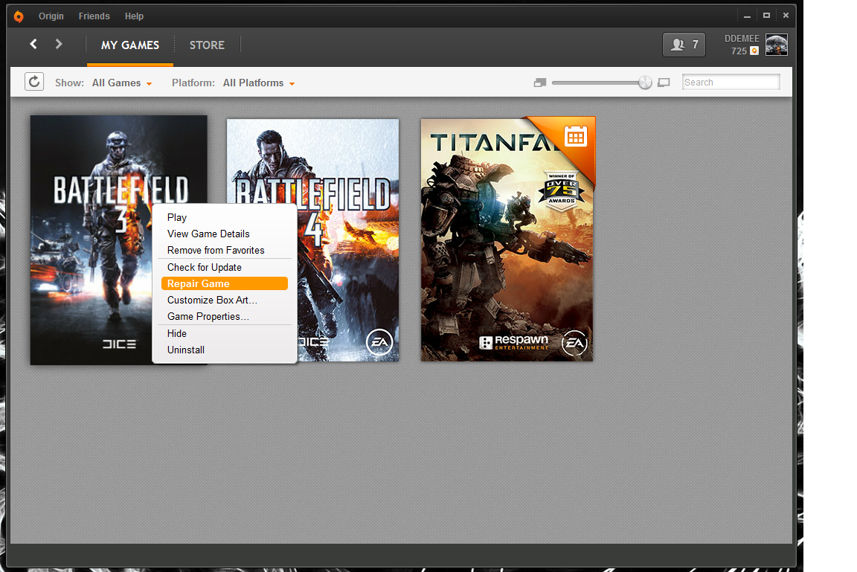Screen dimensions: 857x572
Task: Choose Uninstall from the context menu
Action: pyautogui.click(x=186, y=350)
